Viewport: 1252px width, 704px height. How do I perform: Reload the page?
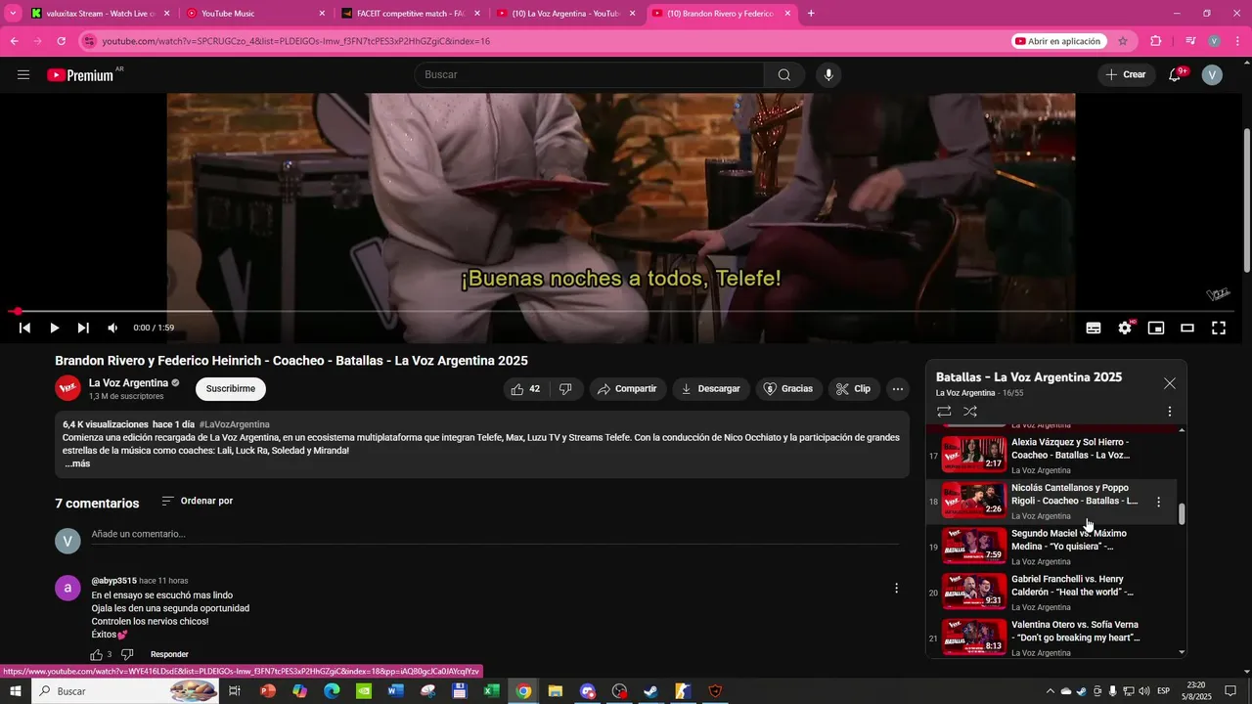point(62,41)
